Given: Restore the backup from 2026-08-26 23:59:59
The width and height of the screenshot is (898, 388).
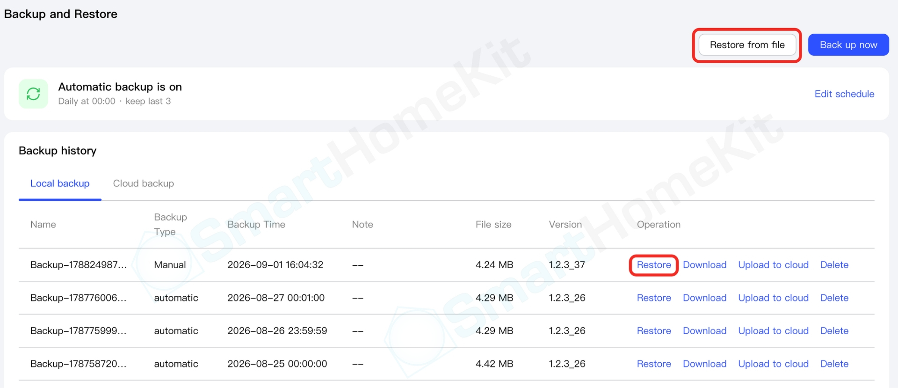Looking at the screenshot, I should pos(654,331).
